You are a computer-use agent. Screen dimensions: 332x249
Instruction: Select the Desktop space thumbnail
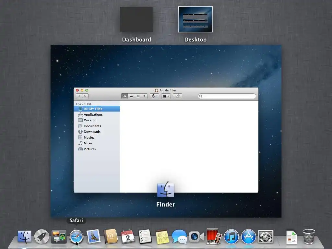tap(196, 19)
